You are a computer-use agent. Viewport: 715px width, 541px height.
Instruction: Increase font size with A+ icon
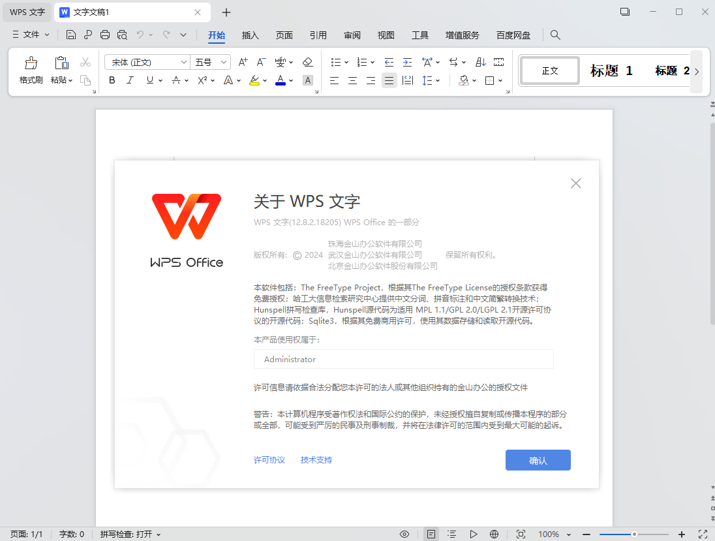pyautogui.click(x=243, y=62)
